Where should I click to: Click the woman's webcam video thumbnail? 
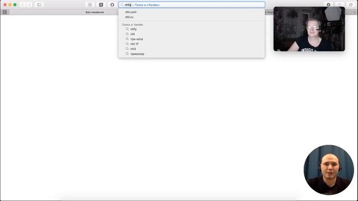pos(309,29)
